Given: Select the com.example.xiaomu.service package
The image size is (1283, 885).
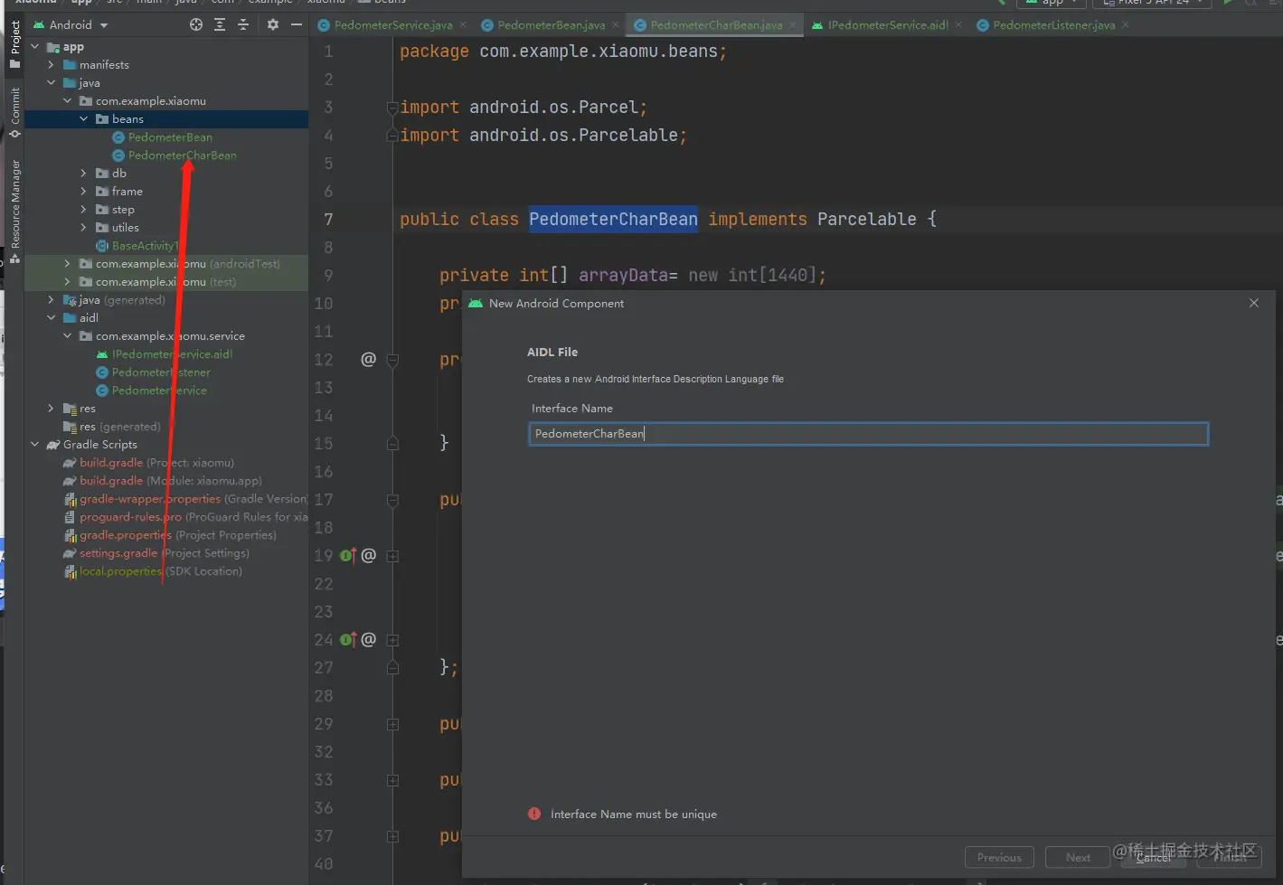Looking at the screenshot, I should 170,336.
